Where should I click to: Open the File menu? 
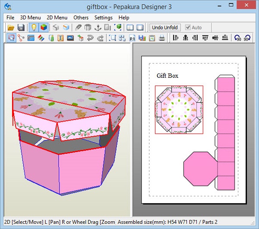pos(10,18)
